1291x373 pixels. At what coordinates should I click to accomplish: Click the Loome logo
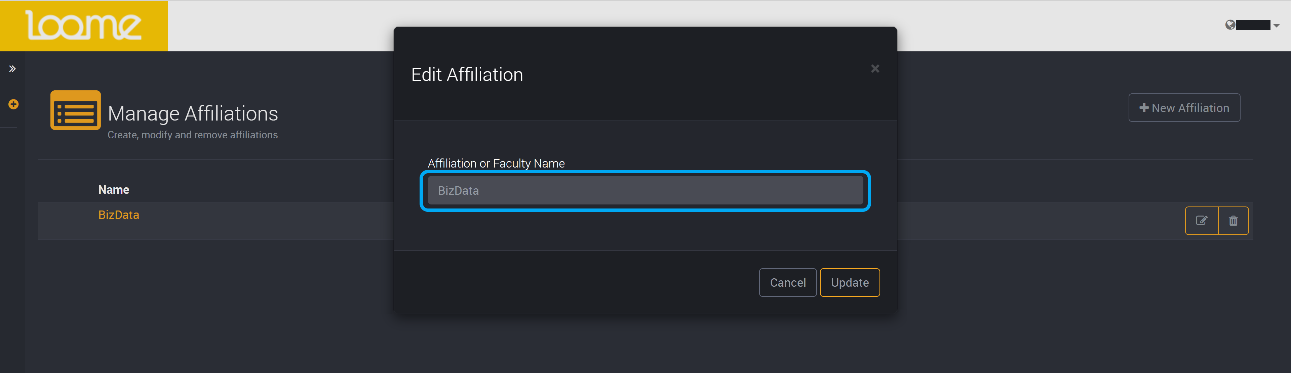click(x=83, y=25)
